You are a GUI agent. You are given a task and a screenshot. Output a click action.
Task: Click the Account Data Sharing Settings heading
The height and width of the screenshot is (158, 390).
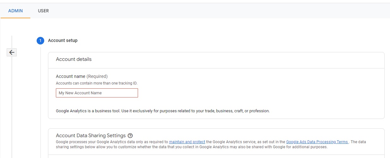coord(91,136)
